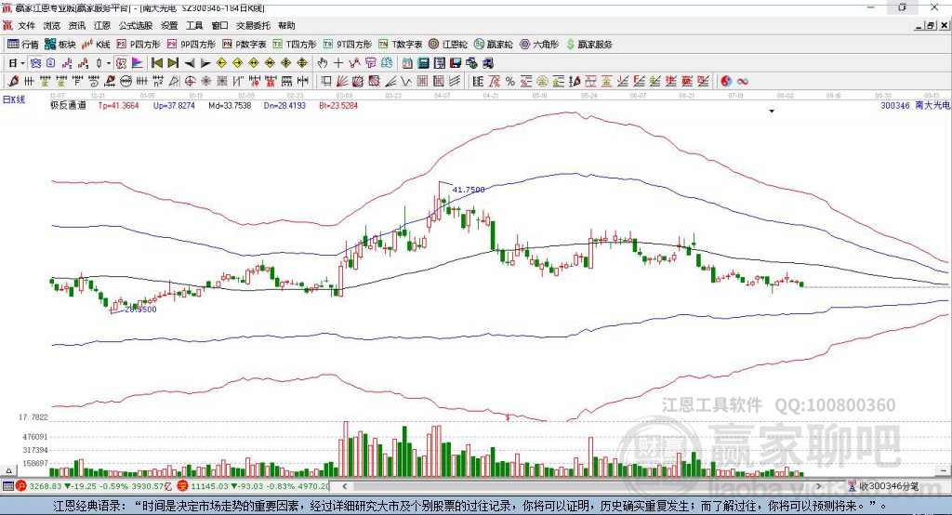Image resolution: width=952 pixels, height=515 pixels.
Task: Click the calendar icon in toolbar
Action: click(407, 63)
